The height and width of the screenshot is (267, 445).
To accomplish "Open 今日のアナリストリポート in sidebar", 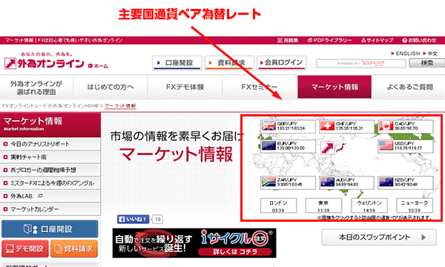I will [x=50, y=144].
